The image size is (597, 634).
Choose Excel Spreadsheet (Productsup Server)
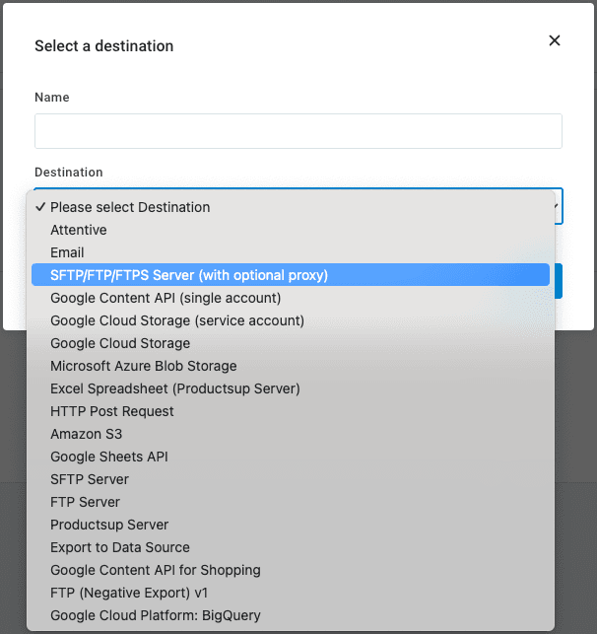point(175,388)
